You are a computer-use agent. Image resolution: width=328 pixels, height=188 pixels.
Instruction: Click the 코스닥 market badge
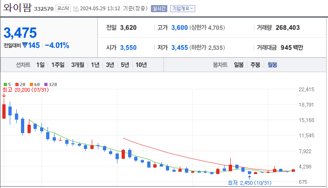pyautogui.click(x=63, y=8)
